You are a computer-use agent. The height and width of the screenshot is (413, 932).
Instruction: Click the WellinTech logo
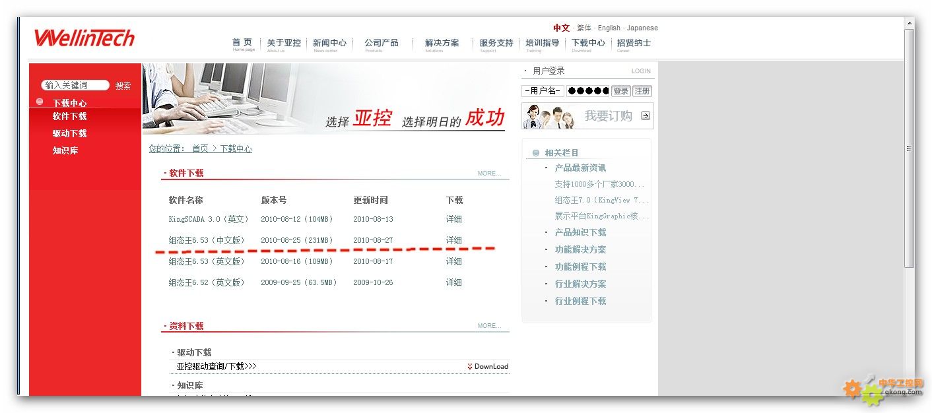tap(84, 38)
